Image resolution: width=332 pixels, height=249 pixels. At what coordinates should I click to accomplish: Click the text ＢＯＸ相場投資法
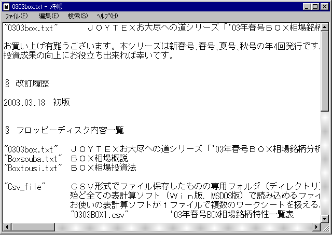click(x=104, y=168)
